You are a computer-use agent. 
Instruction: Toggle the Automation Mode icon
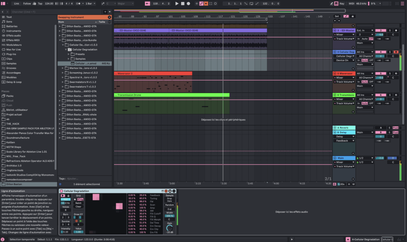[x=346, y=16]
